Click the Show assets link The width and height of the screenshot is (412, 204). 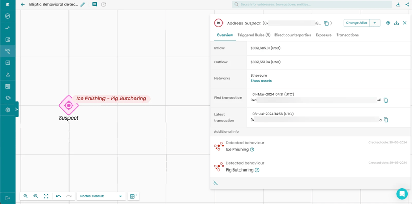pos(261,81)
